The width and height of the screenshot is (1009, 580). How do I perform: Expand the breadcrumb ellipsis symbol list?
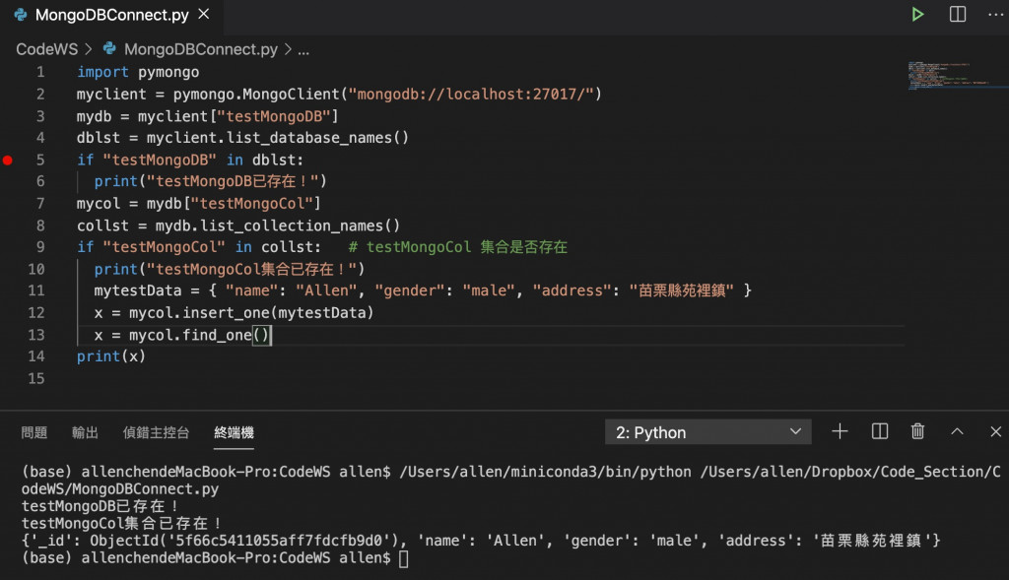(x=303, y=48)
